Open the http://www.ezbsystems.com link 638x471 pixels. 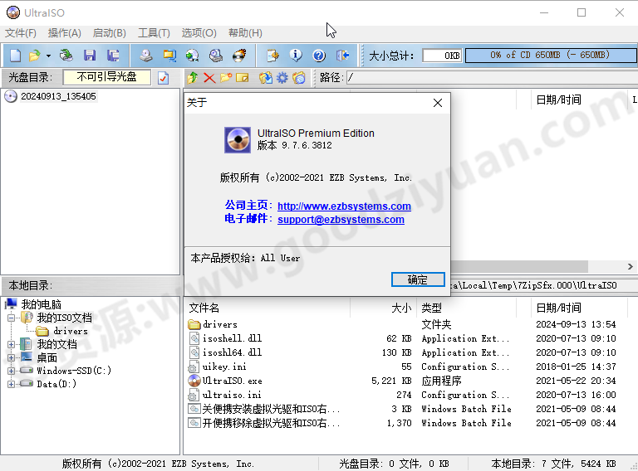click(344, 206)
